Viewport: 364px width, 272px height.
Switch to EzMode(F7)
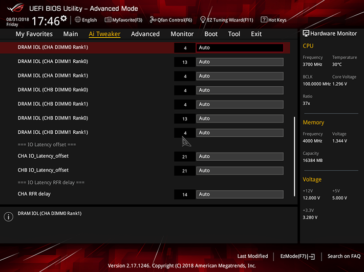coord(293,256)
